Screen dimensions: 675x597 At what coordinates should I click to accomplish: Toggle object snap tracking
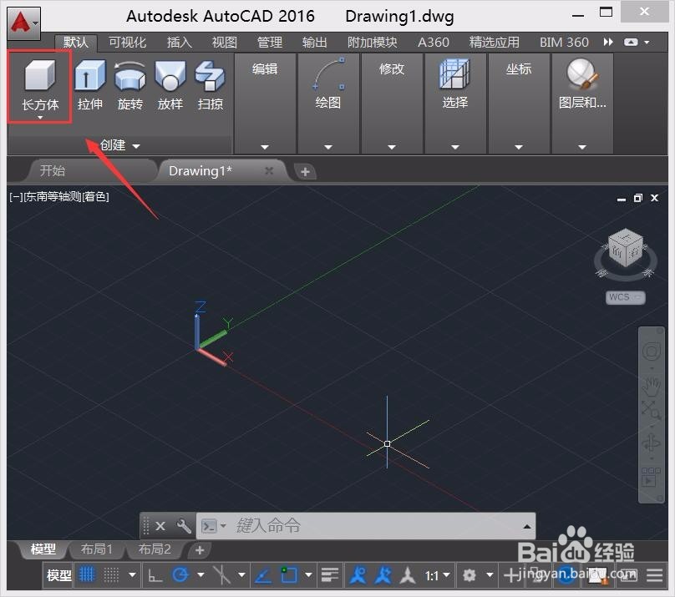point(263,575)
